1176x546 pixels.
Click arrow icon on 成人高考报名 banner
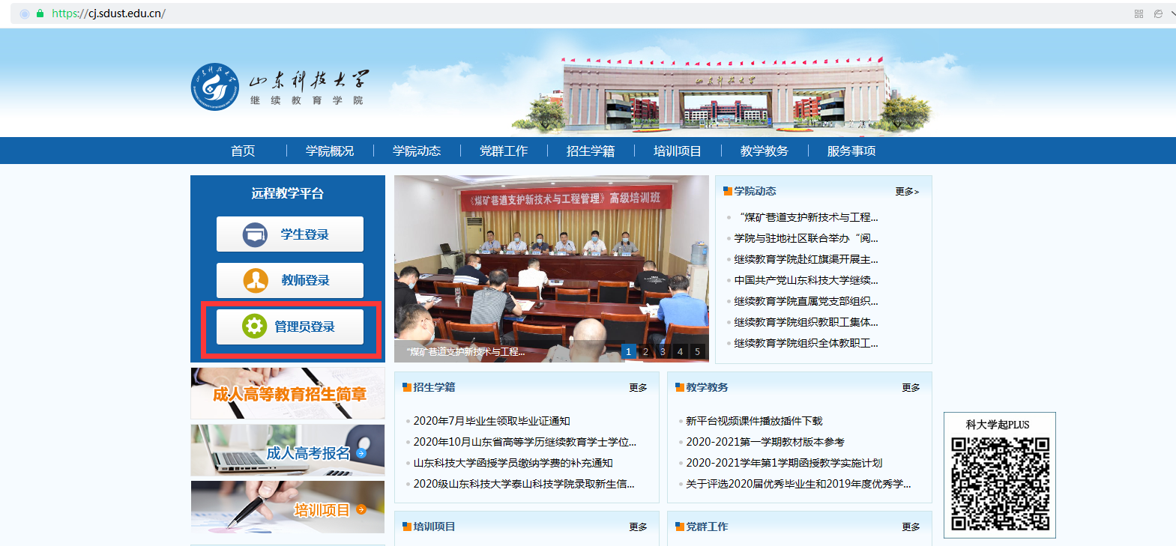click(361, 453)
